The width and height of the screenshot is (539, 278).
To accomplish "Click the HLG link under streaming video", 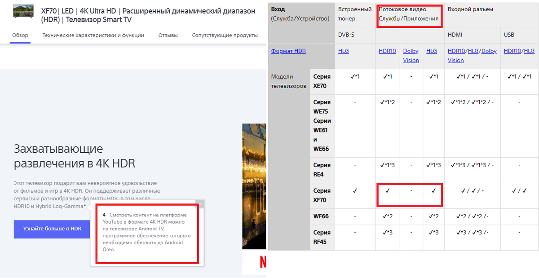I will (x=431, y=51).
